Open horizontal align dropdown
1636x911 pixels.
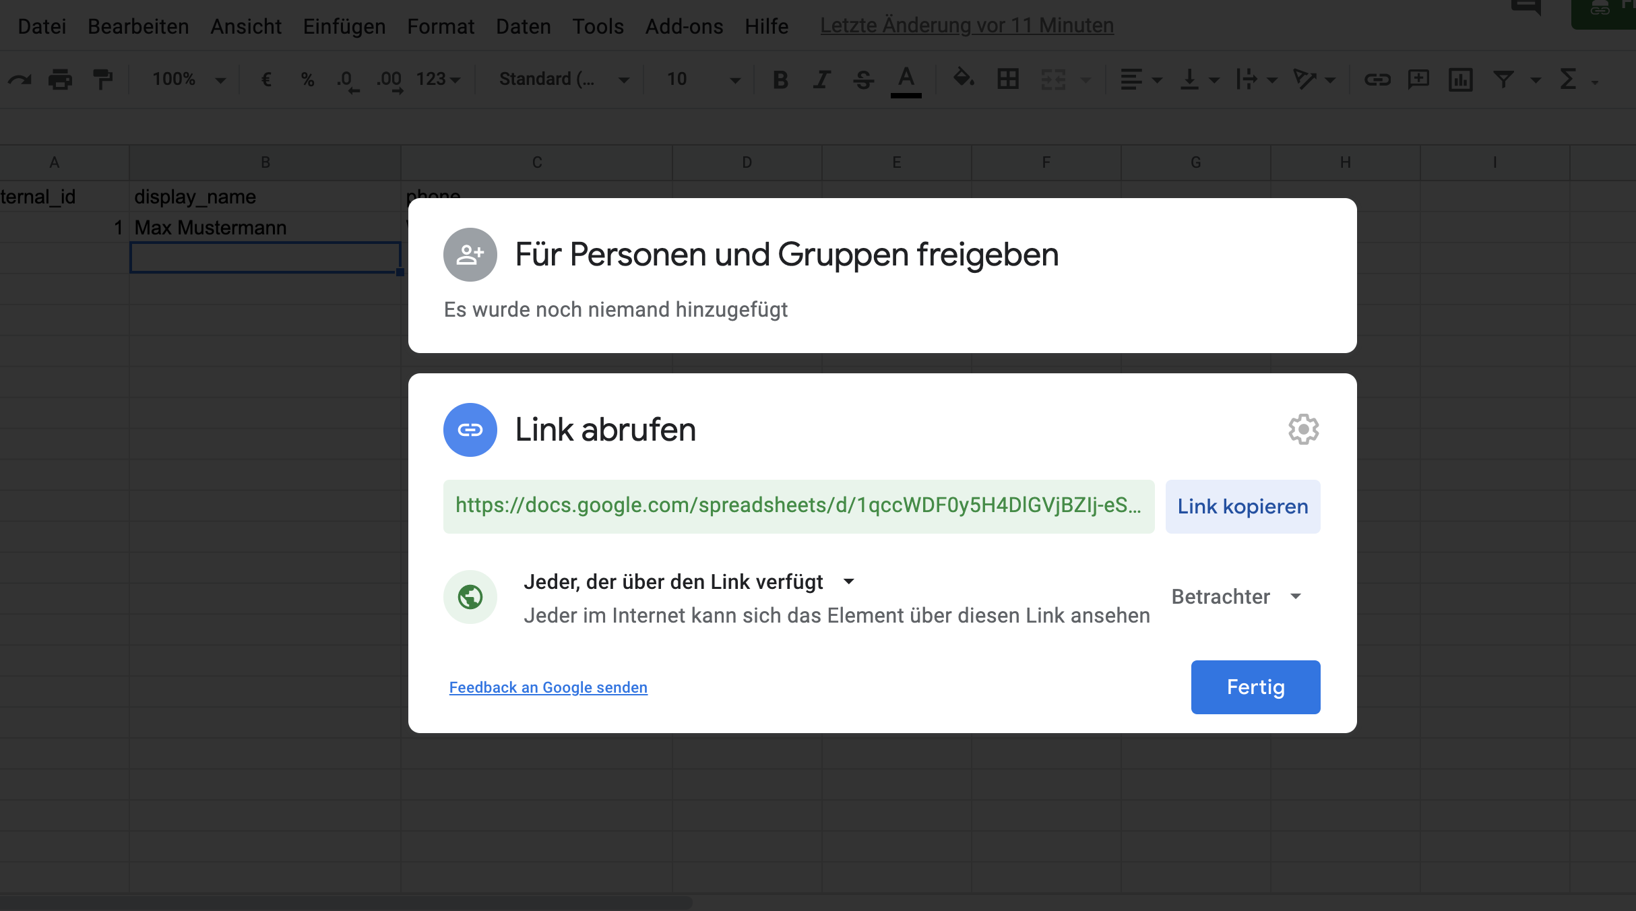point(1141,80)
